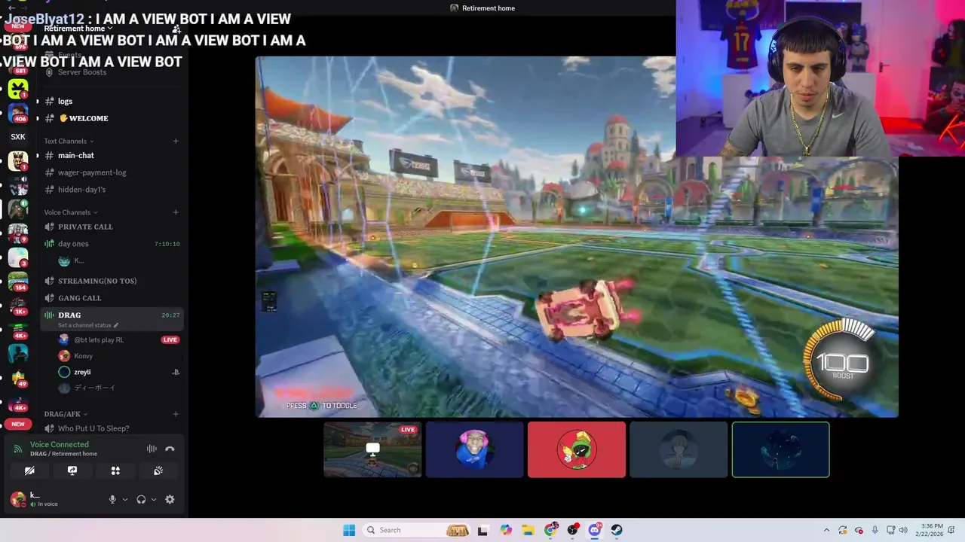
Task: Open the soundboard
Action: (158, 470)
